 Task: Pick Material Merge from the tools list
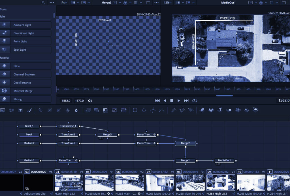pyautogui.click(x=25, y=91)
